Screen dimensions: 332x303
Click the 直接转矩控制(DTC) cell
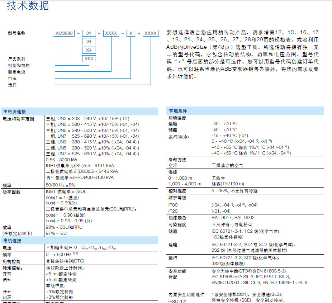click(x=65, y=261)
